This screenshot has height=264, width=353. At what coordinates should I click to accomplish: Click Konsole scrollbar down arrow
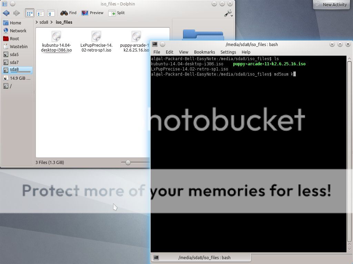(350, 249)
